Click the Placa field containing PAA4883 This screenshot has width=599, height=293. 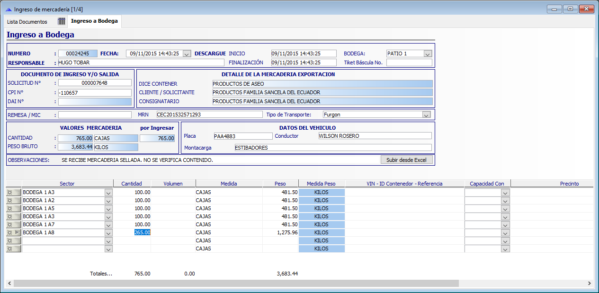tap(242, 136)
